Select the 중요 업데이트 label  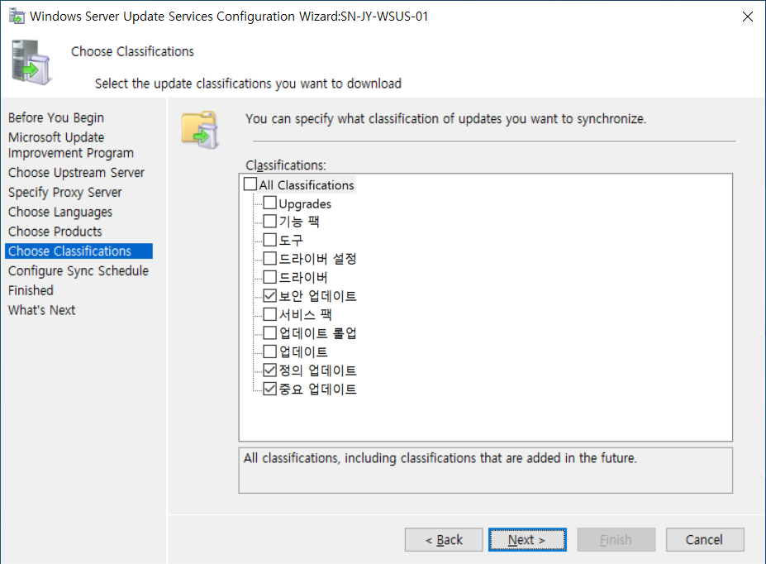click(317, 389)
